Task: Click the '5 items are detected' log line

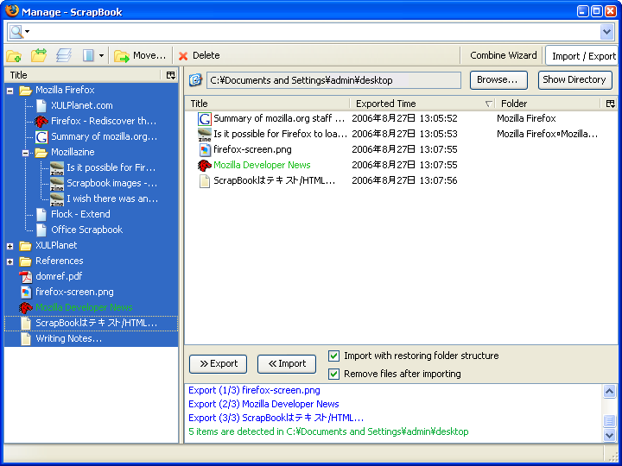Action: coord(328,431)
